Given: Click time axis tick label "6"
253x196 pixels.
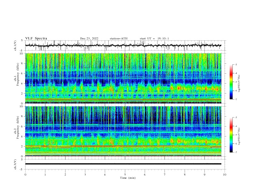Looking at the screenshot, I should click(145, 175).
